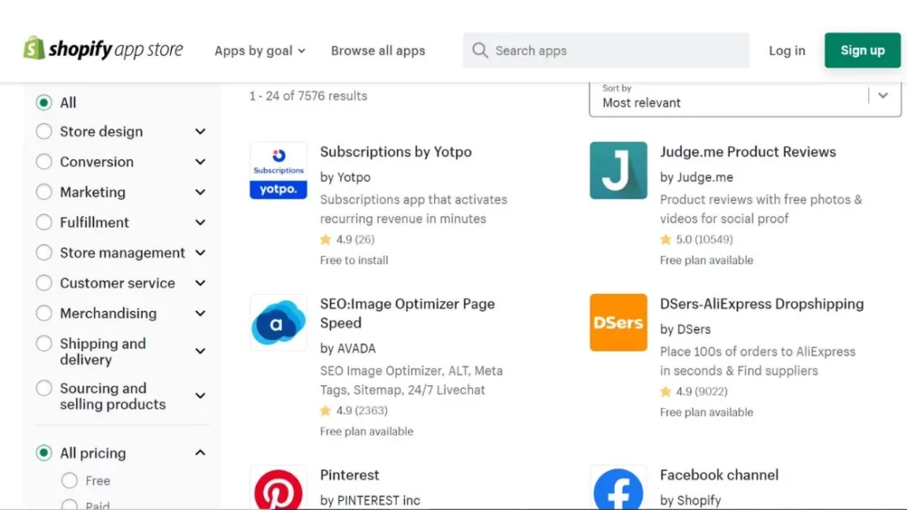This screenshot has width=907, height=510.
Task: Click the Log in link
Action: [787, 50]
